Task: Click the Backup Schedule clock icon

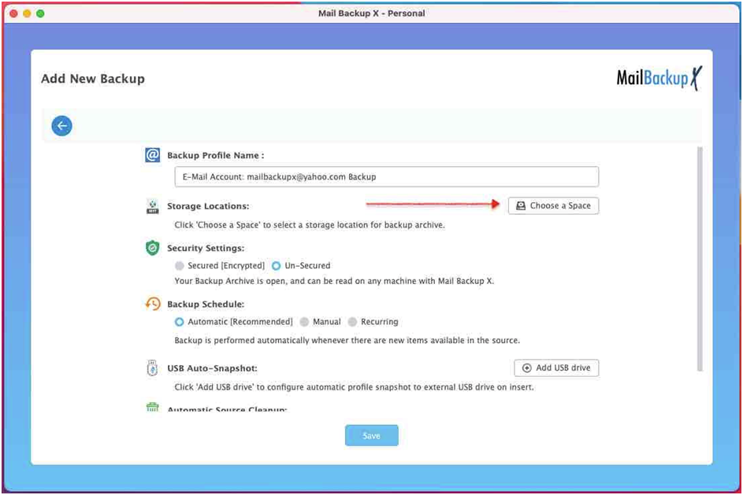Action: (153, 304)
